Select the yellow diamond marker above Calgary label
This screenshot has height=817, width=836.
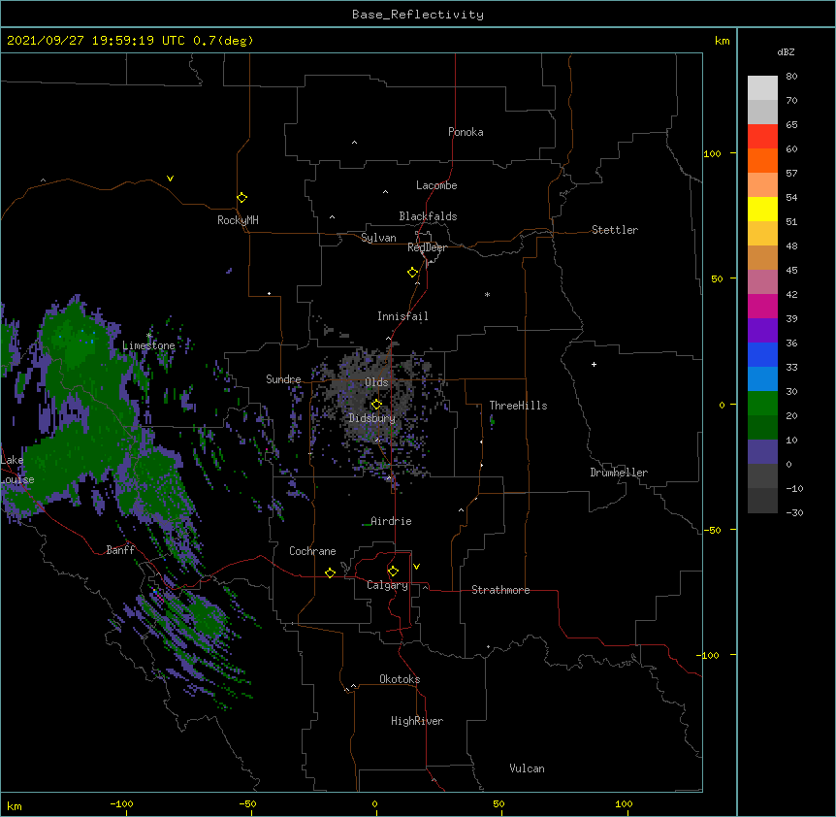click(x=393, y=572)
